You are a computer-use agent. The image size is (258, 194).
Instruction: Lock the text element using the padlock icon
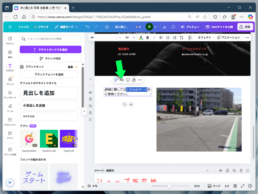(x=134, y=80)
